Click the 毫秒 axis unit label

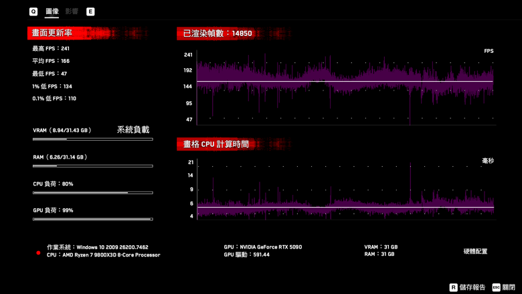(488, 161)
